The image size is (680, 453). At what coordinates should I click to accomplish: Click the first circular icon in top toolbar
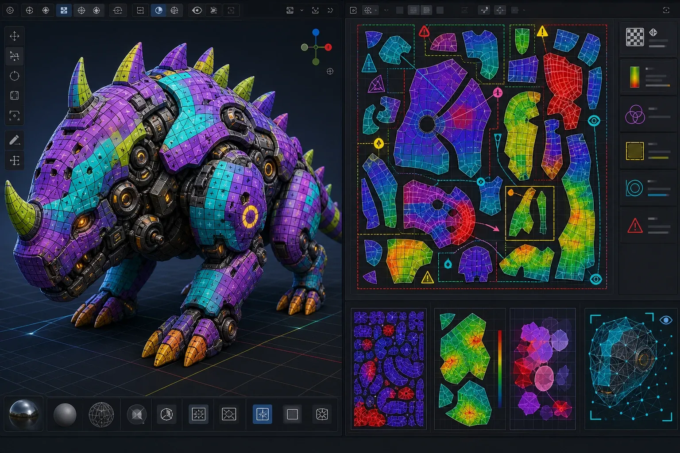tap(10, 10)
